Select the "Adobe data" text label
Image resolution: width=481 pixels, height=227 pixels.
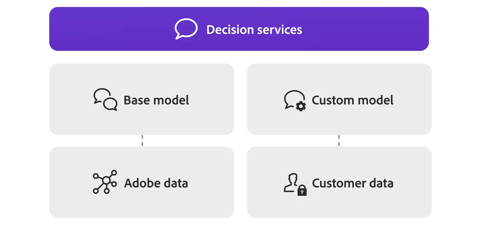coord(156,183)
